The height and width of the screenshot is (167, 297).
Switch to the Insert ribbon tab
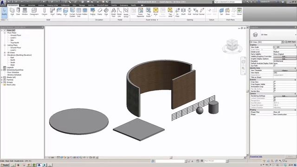point(23,5)
